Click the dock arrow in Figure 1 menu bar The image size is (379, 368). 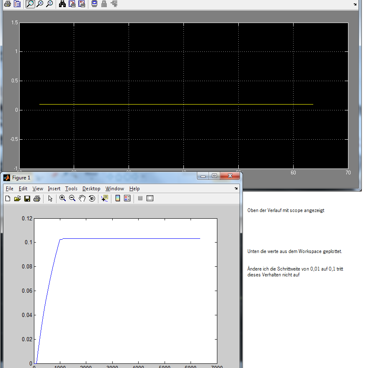click(236, 189)
